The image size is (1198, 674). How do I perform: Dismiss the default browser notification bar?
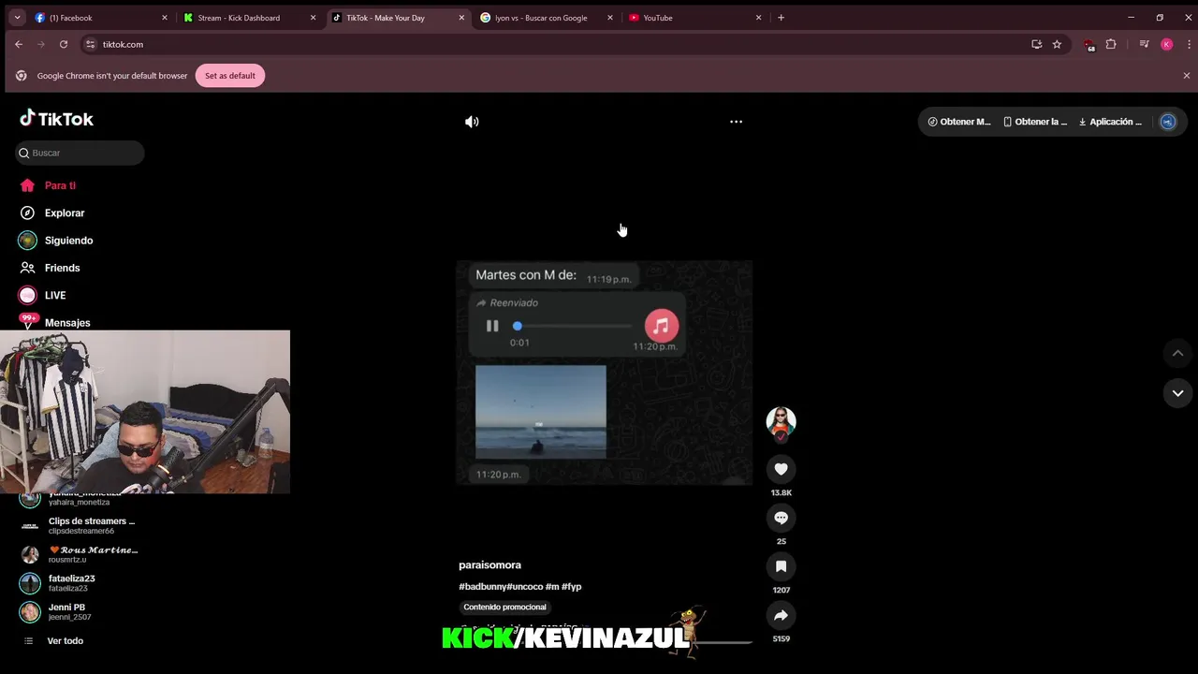tap(1187, 76)
